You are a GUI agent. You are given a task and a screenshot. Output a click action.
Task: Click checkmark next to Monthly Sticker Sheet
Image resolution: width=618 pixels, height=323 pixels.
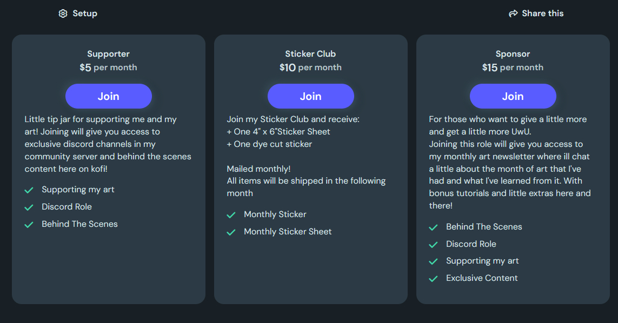(x=231, y=232)
